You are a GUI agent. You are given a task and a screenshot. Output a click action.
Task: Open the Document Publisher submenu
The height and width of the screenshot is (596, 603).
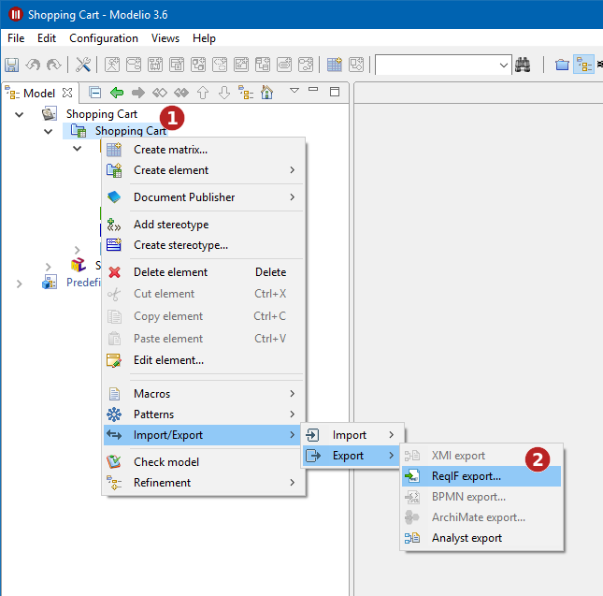(204, 197)
